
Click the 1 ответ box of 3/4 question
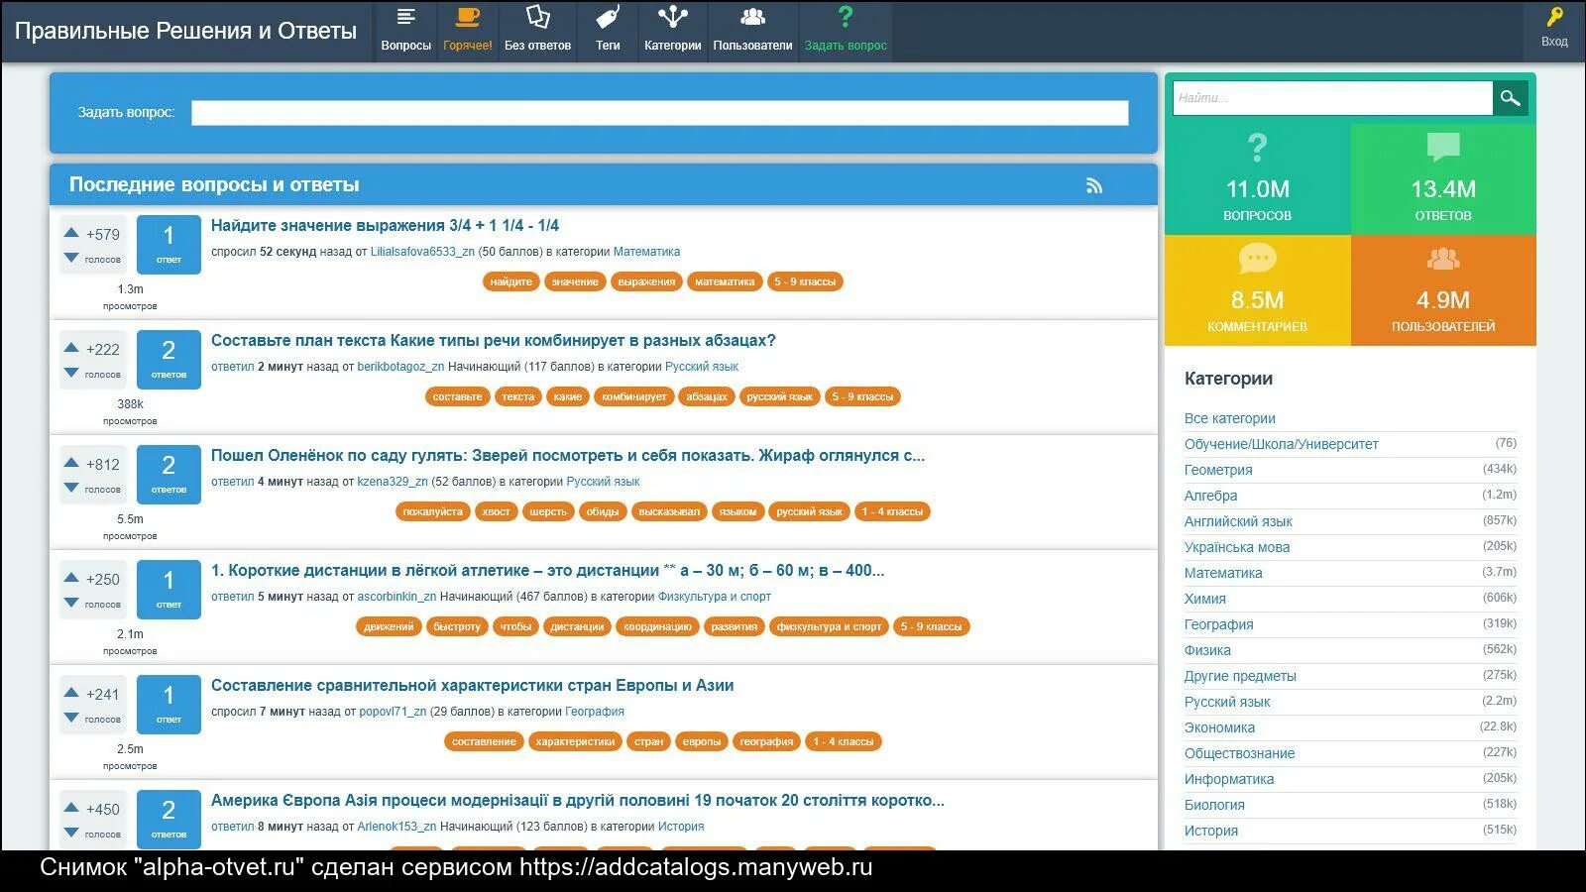[x=169, y=244]
